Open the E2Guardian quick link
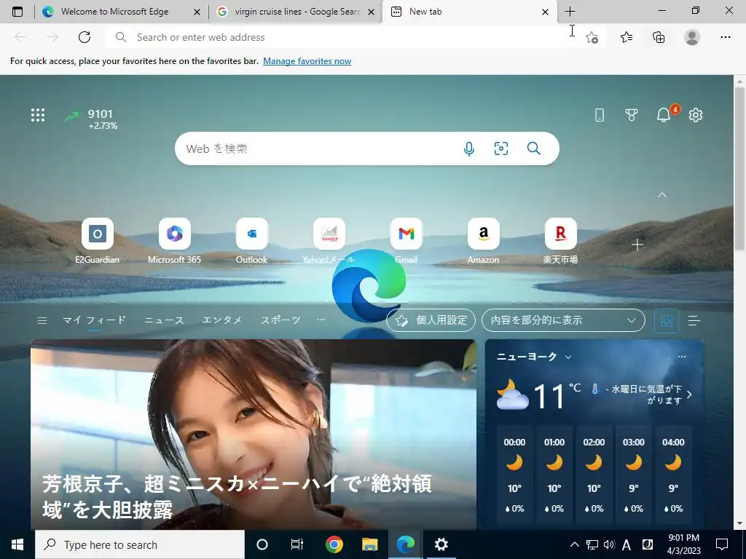The height and width of the screenshot is (559, 746). [97, 241]
